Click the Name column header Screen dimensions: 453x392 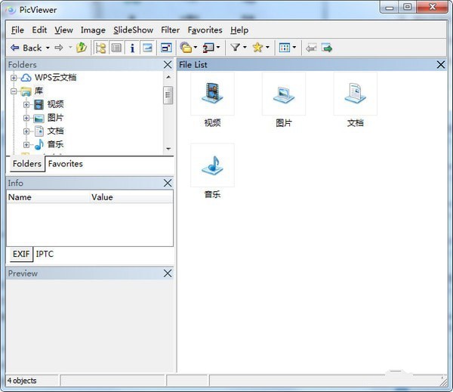[x=48, y=197]
